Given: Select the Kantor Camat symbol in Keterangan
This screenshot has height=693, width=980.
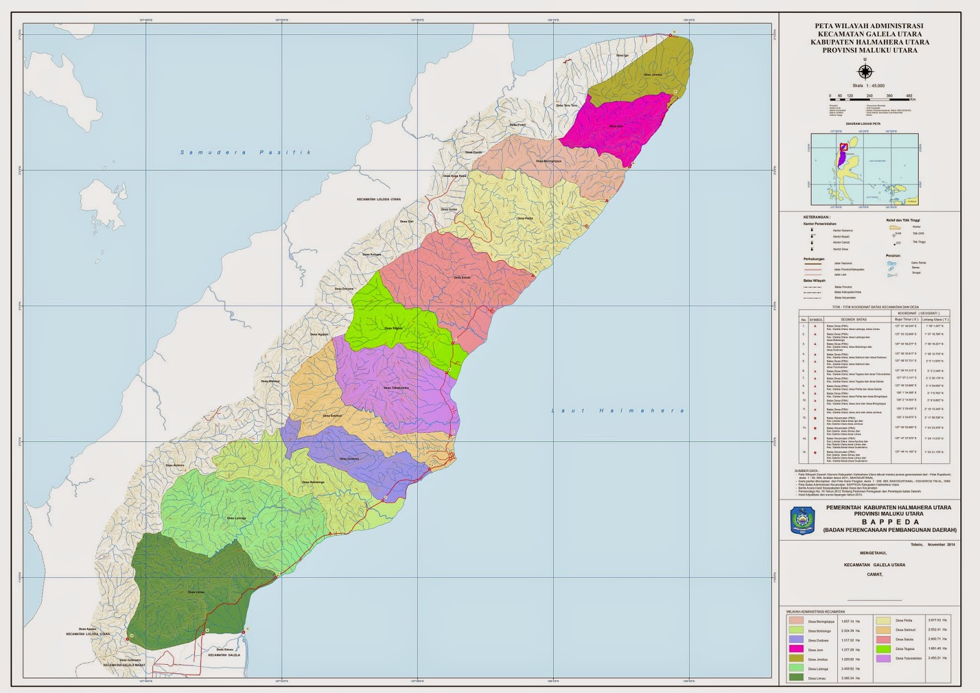Looking at the screenshot, I should (812, 242).
